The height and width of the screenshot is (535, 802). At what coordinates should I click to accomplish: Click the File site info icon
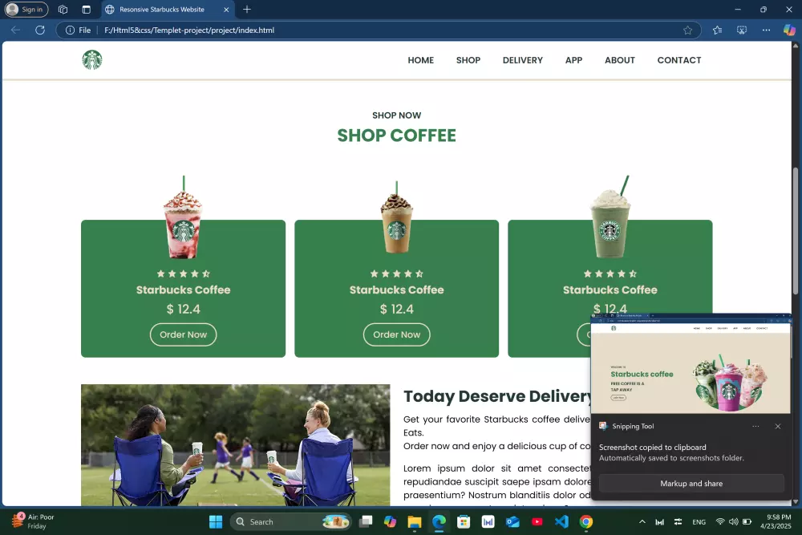79,30
